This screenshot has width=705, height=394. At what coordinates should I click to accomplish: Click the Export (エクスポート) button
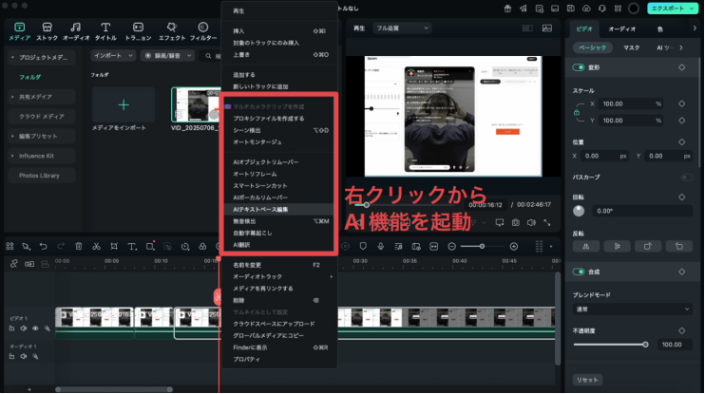tap(672, 9)
